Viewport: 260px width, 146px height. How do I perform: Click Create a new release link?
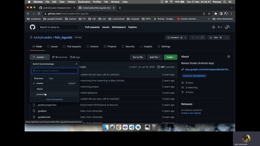coord(191,113)
